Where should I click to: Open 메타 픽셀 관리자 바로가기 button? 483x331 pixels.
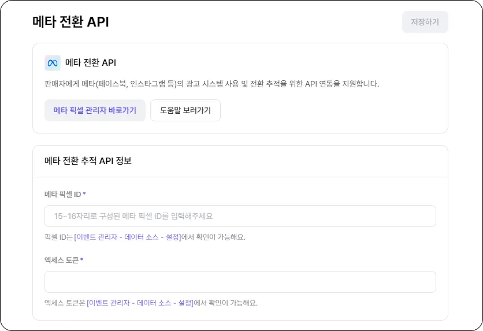95,110
